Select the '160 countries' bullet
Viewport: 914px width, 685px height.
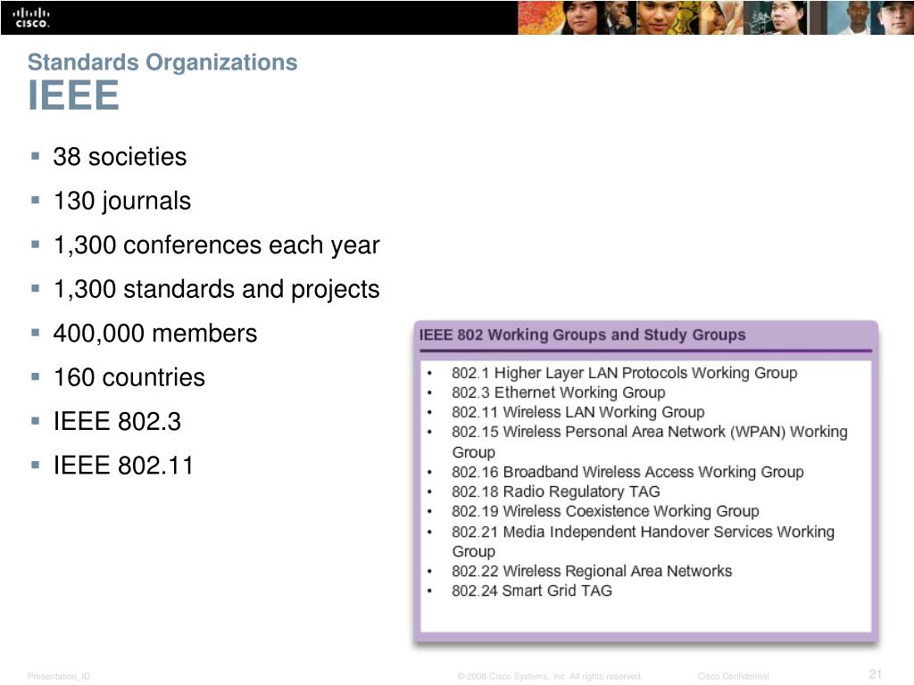129,377
